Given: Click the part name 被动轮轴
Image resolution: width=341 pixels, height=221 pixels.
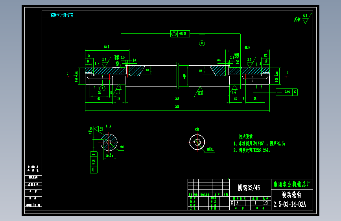Looking at the screenshot, I should tap(291, 195).
